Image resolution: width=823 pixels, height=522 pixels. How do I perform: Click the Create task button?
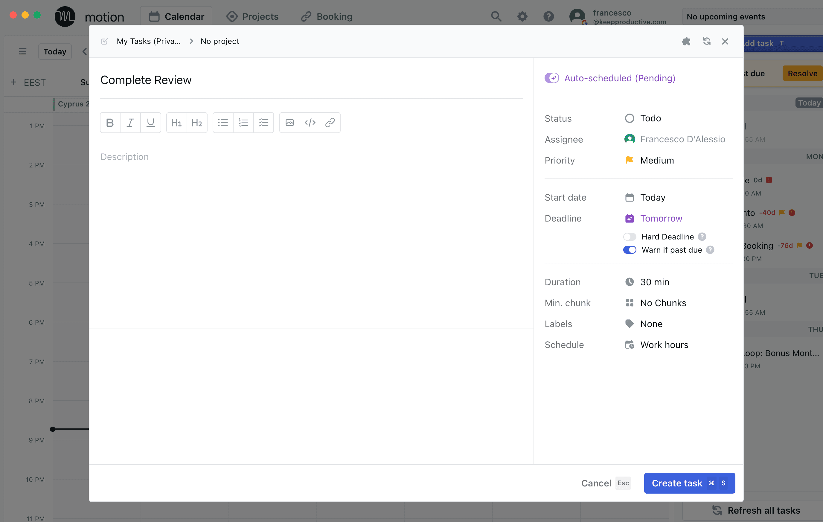689,483
